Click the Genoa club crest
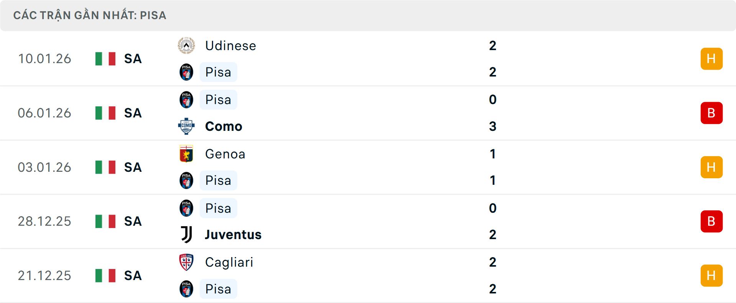Screen dimensions: 736x303 coord(186,154)
